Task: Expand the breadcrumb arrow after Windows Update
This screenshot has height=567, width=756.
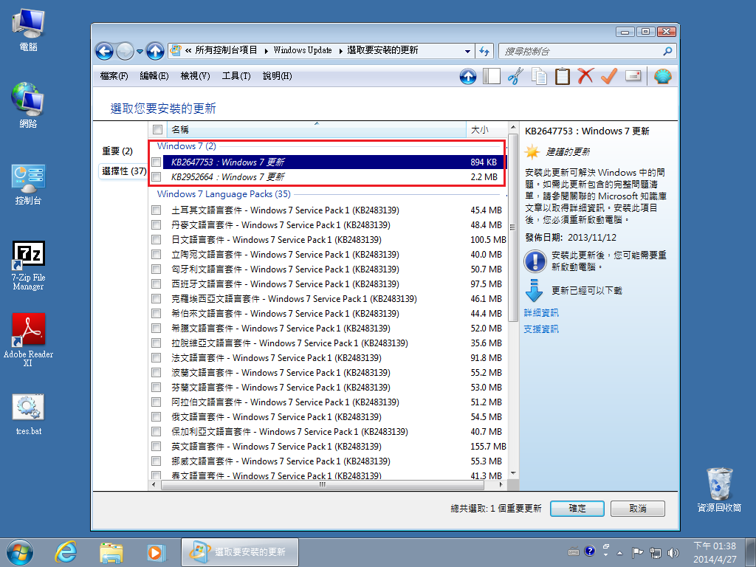Action: point(340,51)
